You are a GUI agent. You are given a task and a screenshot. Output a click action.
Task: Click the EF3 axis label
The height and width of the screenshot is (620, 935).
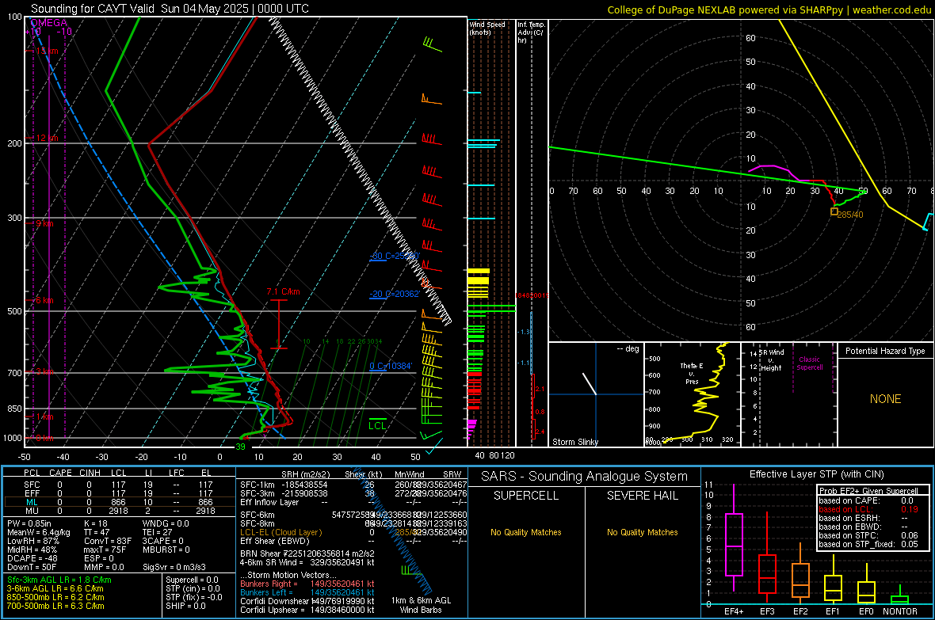(x=768, y=611)
